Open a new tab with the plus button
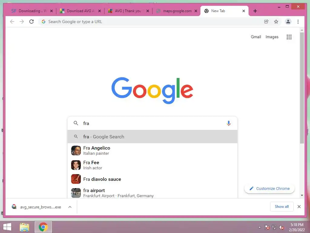 [x=255, y=11]
